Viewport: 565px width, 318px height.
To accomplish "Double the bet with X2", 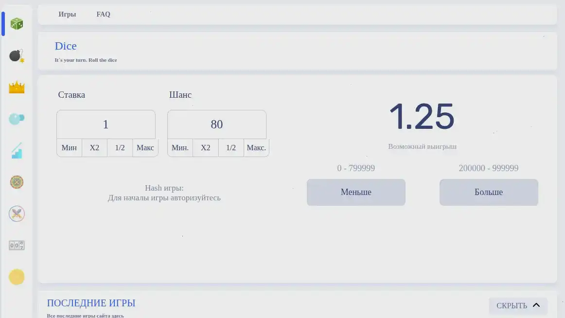I will tap(94, 147).
